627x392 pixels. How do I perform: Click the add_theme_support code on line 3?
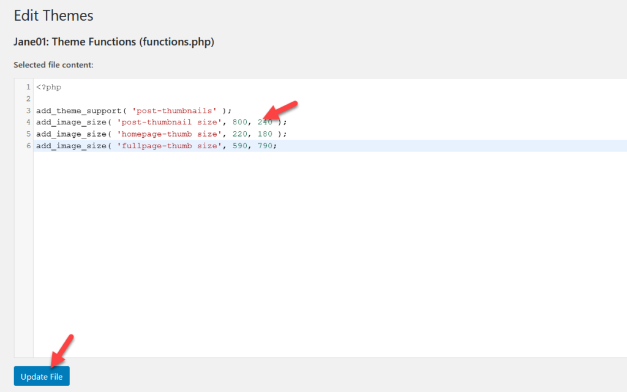pos(133,111)
